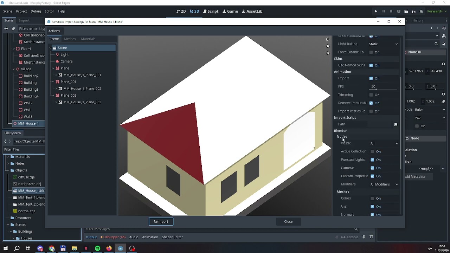The image size is (450, 253).
Task: Toggle Blender Cameras checkbox
Action: 372,168
